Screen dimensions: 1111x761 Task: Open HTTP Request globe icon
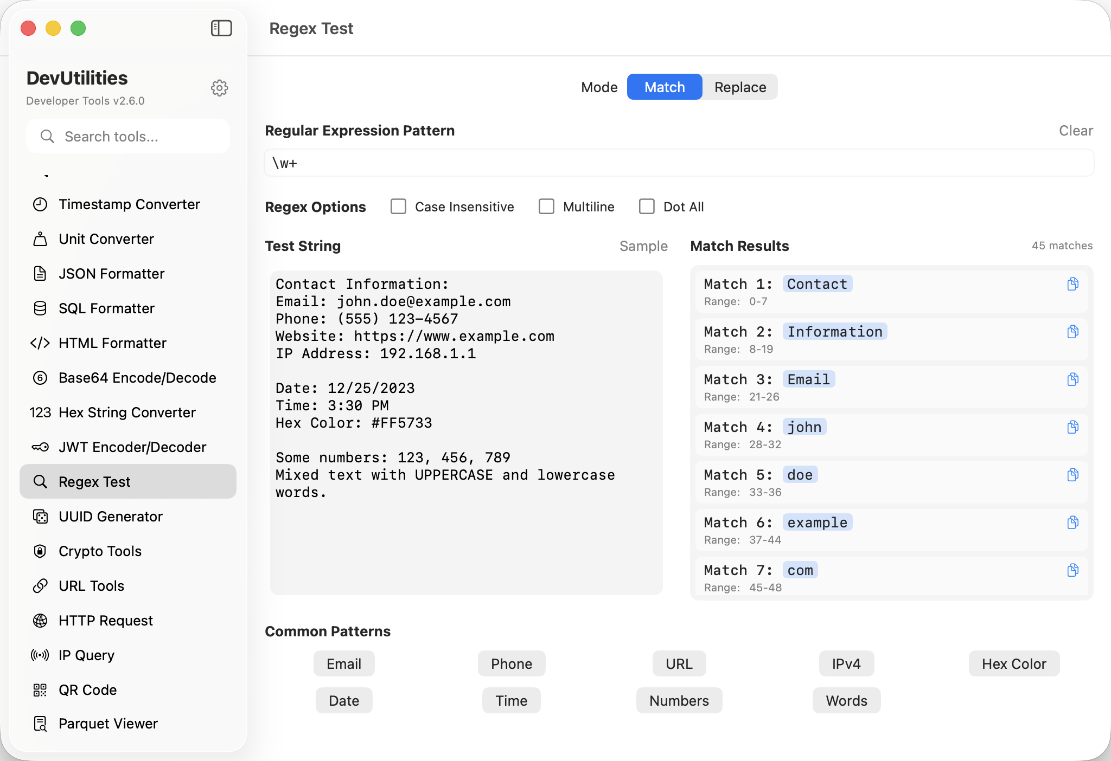click(40, 621)
